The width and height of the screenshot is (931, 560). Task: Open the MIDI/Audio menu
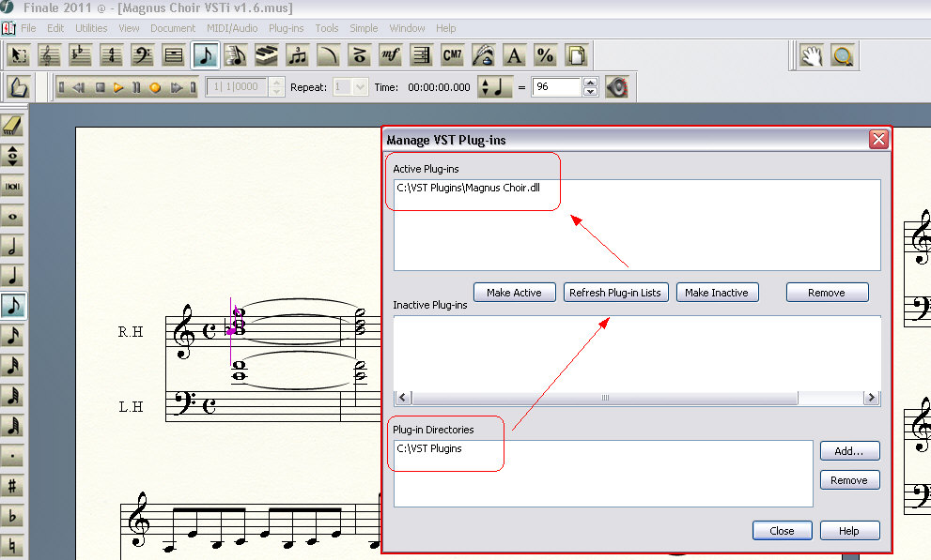(x=232, y=28)
